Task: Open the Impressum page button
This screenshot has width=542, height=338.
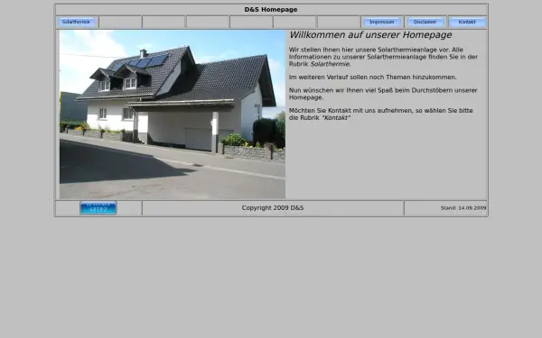Action: (x=381, y=22)
